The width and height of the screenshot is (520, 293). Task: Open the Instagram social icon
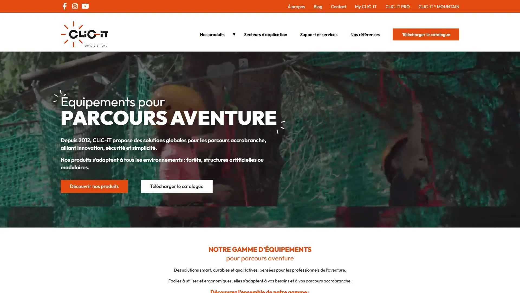click(x=75, y=6)
